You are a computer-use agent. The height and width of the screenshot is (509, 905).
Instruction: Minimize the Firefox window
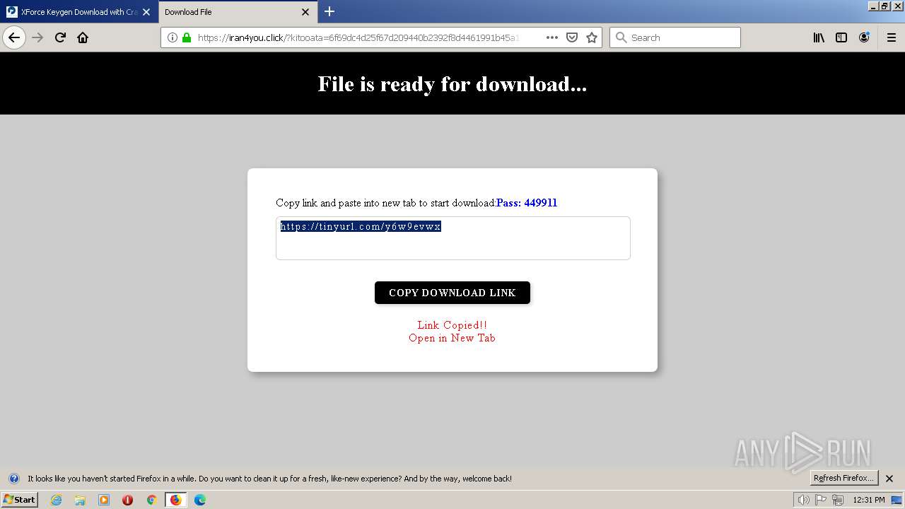872,6
